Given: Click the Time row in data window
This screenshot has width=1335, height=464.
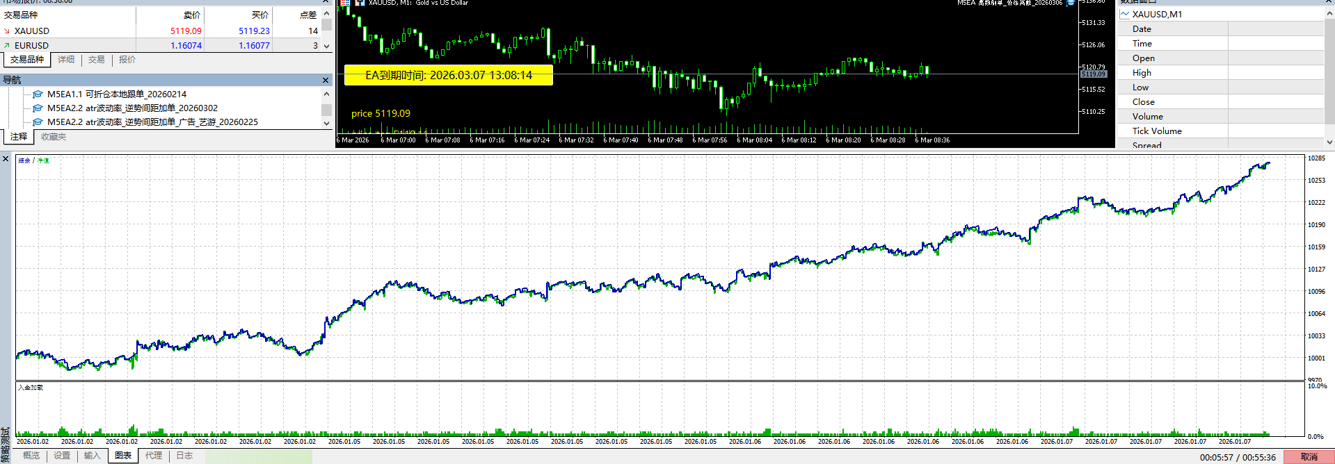Looking at the screenshot, I should point(1221,44).
